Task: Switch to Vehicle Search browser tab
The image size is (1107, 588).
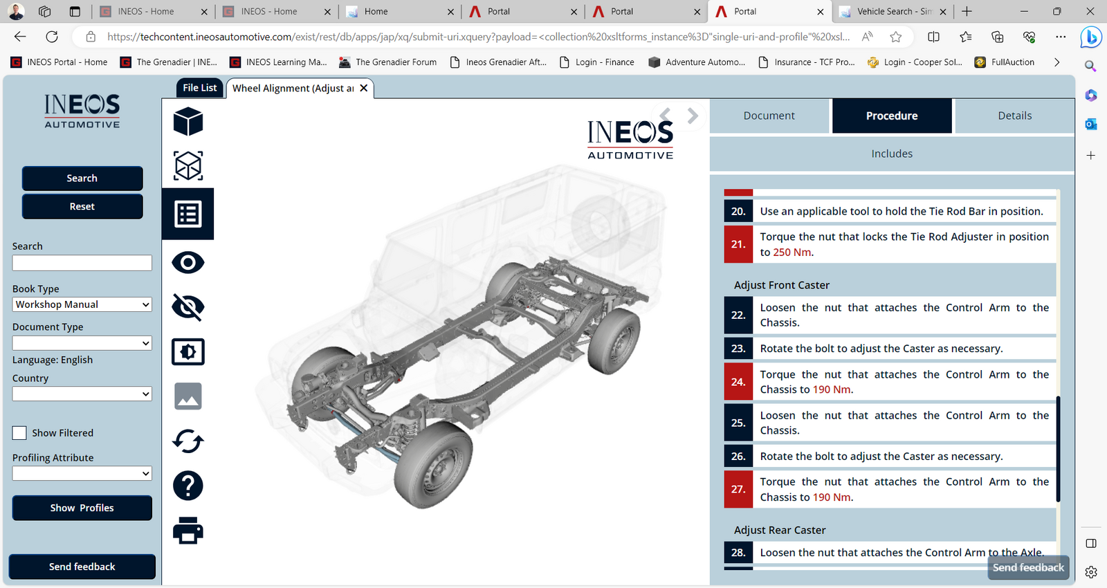Action: [x=893, y=11]
